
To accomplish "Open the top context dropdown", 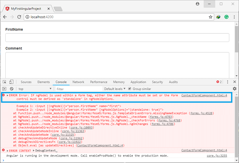I will pyautogui.click(x=35, y=89).
